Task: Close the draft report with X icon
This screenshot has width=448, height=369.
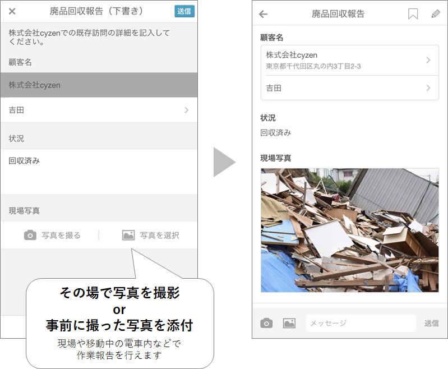Action: [x=12, y=11]
